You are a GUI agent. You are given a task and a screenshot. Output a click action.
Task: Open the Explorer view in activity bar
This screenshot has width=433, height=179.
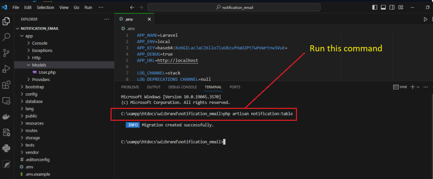click(x=6, y=21)
